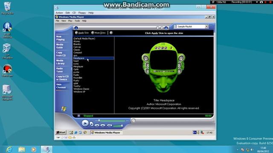
Task: Click the Headspace skin preview image
Action: click(x=163, y=67)
